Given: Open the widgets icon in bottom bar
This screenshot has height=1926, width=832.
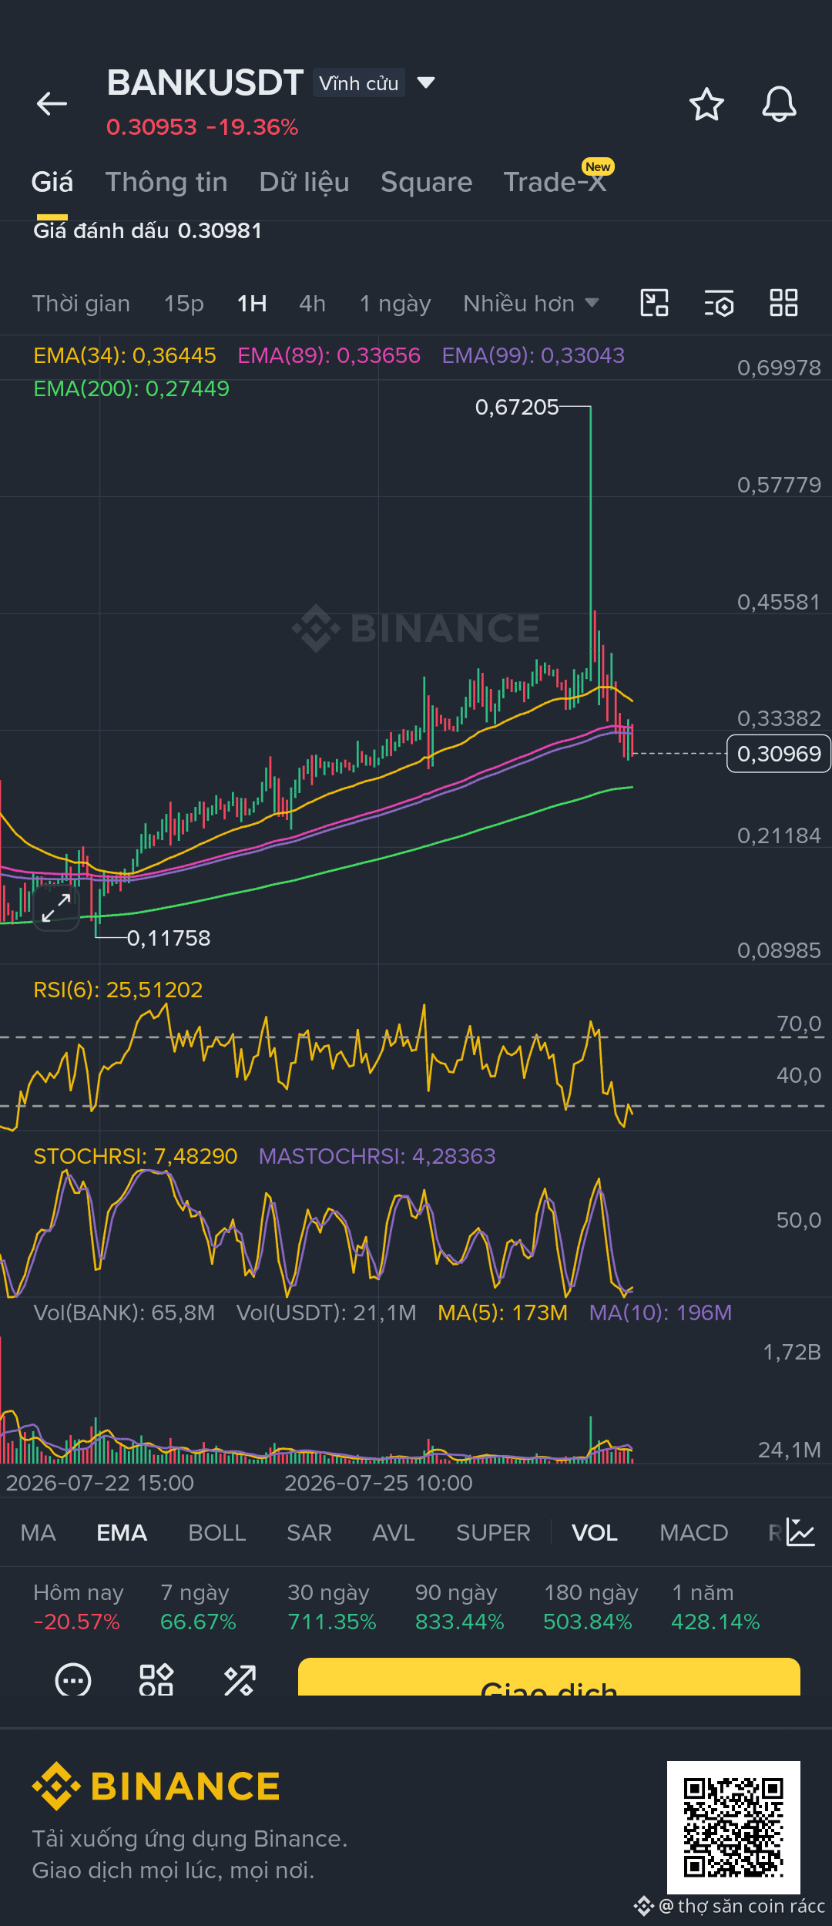Looking at the screenshot, I should coord(156,1679).
